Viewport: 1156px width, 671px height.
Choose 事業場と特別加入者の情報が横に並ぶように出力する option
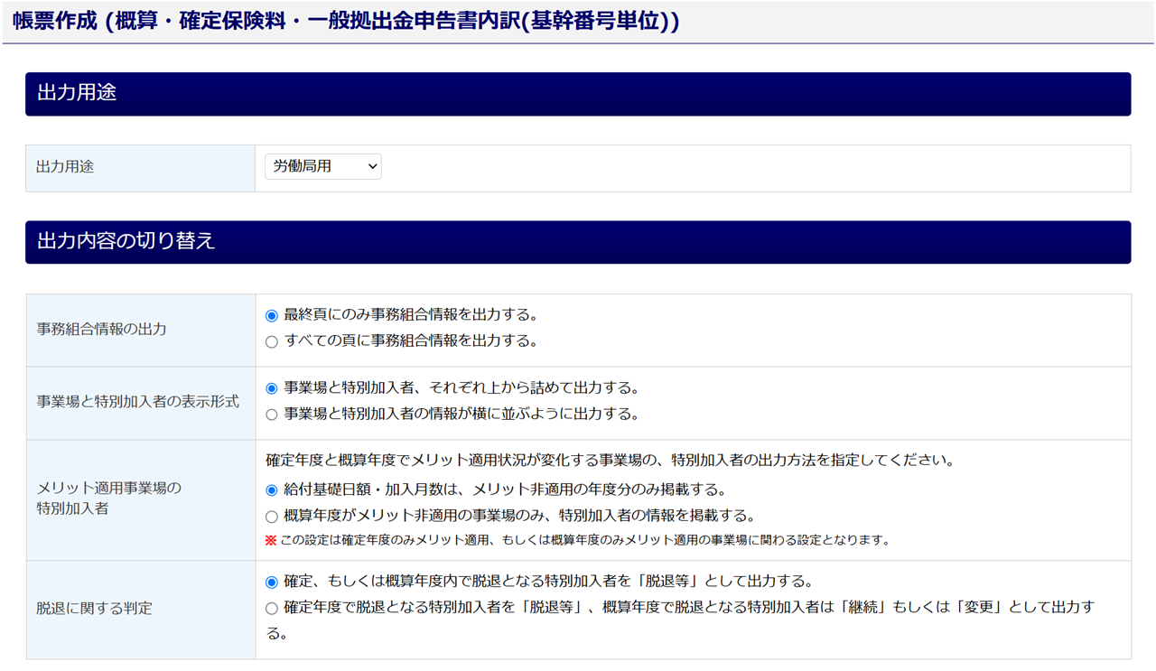(272, 415)
